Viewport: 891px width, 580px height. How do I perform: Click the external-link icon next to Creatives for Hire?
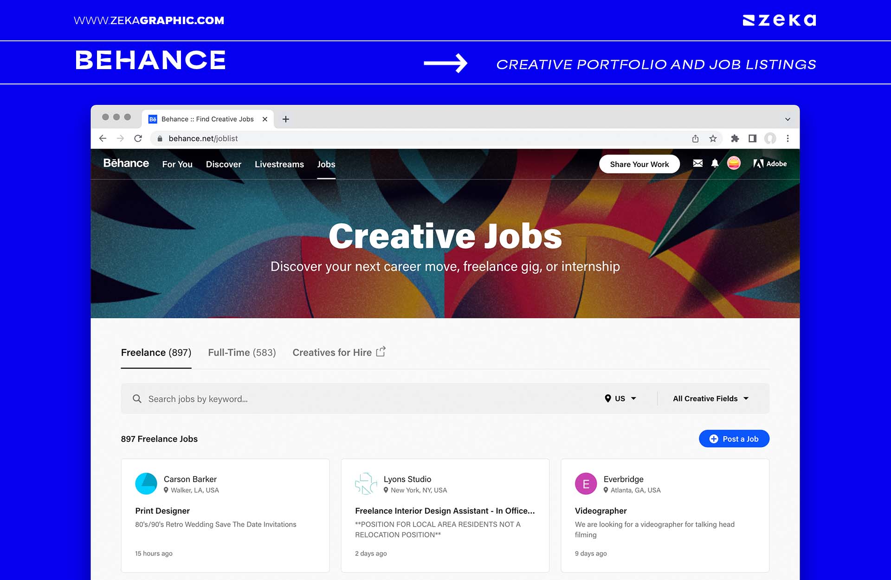point(381,352)
